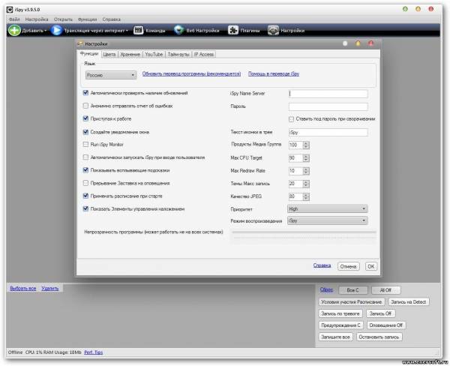Viewport: 450px width, 366px height.
Task: Open the Справка menu
Action: 111,19
